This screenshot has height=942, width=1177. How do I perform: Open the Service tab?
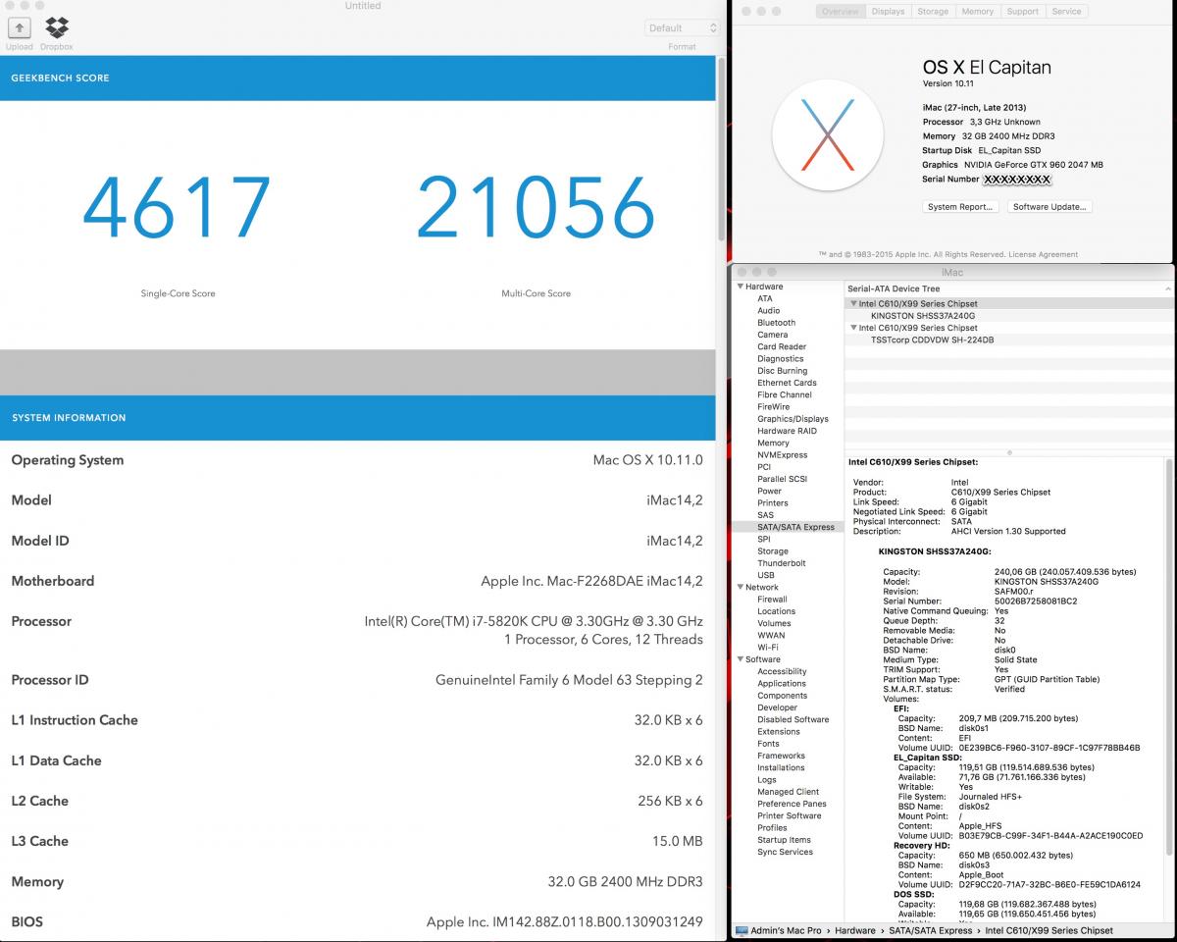click(x=1066, y=12)
